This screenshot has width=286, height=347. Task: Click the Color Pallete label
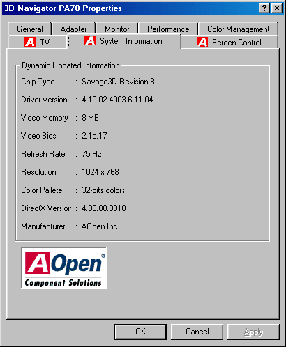pyautogui.click(x=42, y=190)
